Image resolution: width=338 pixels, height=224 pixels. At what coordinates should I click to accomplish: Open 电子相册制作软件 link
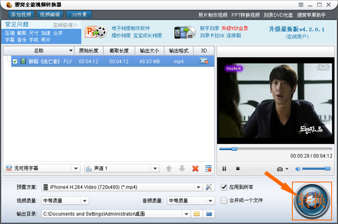pyautogui.click(x=131, y=28)
